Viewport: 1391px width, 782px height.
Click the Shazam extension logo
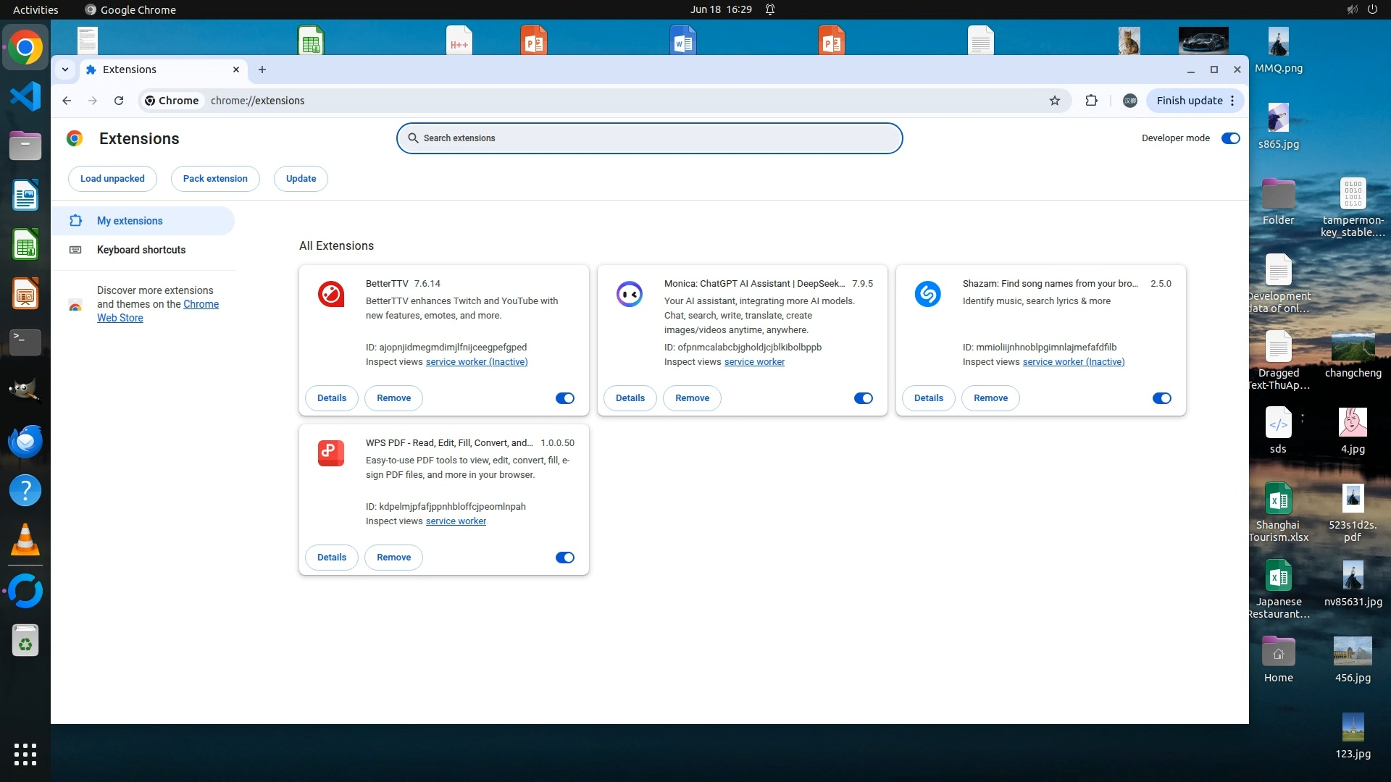click(927, 294)
